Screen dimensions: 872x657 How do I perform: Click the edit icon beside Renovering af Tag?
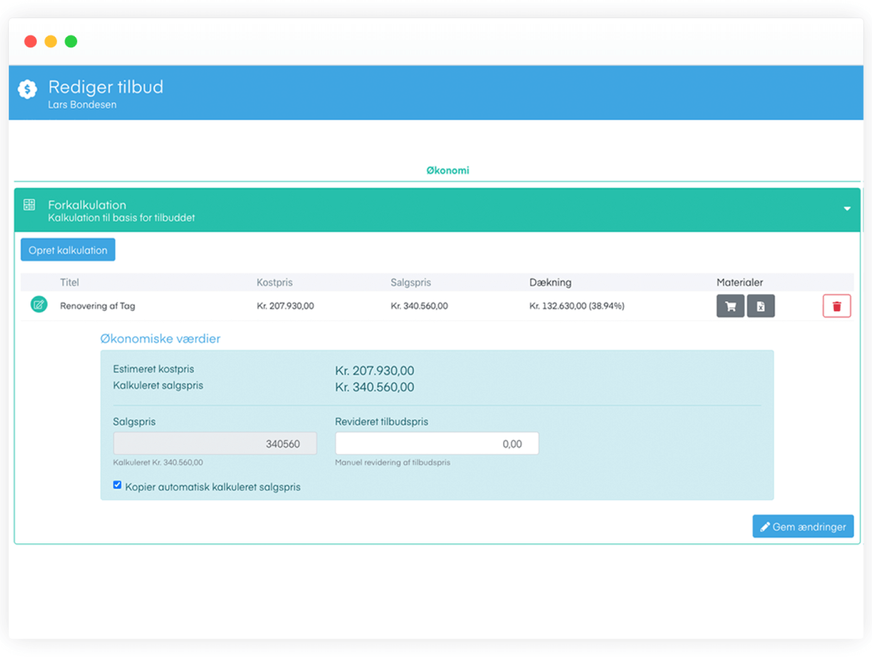point(39,305)
